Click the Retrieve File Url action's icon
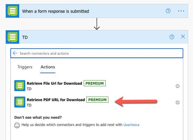Screen dimensions: 193x140 (x=20, y=86)
